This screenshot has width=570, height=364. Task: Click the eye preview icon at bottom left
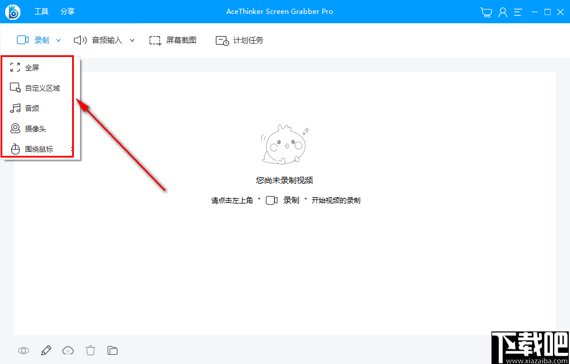24,350
